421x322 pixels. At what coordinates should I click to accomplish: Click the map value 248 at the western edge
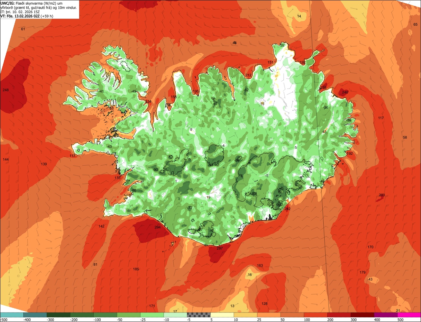pos(6,90)
